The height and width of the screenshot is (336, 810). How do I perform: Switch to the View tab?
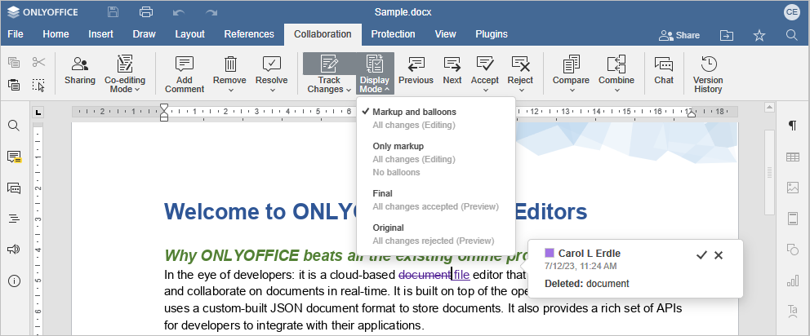(x=445, y=34)
